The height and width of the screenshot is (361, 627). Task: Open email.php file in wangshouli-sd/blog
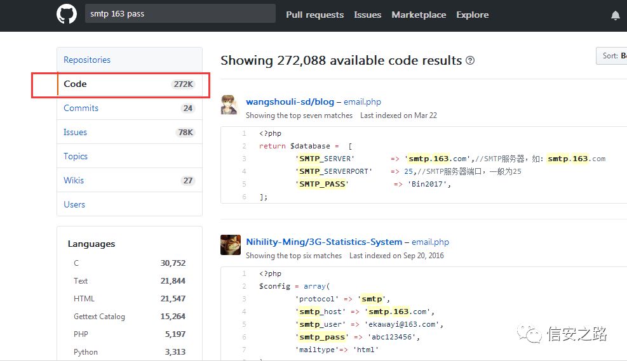point(362,102)
